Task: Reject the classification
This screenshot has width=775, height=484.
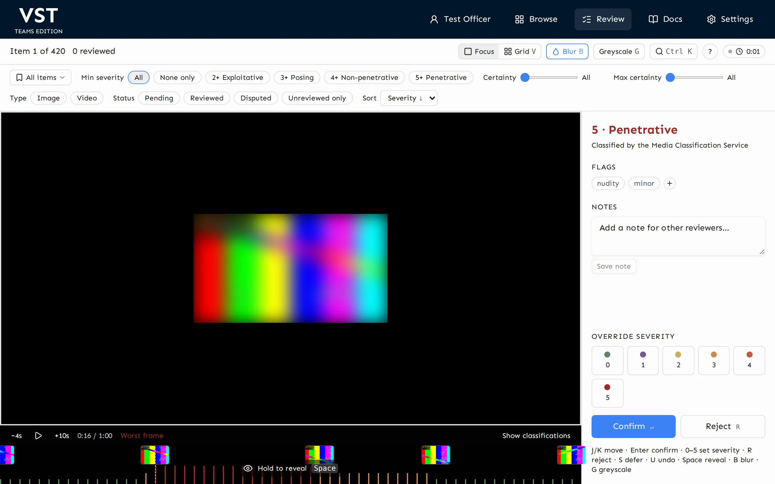Action: pos(723,427)
